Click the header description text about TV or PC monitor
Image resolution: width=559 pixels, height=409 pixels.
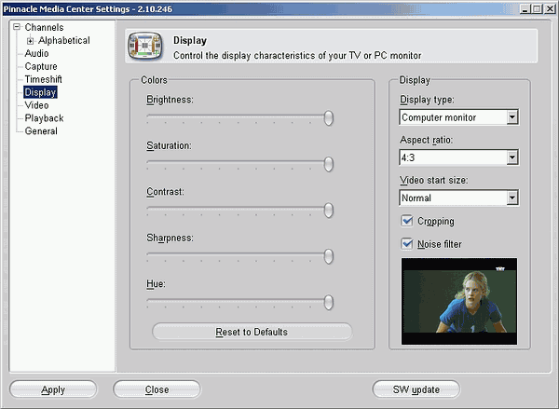click(x=297, y=56)
